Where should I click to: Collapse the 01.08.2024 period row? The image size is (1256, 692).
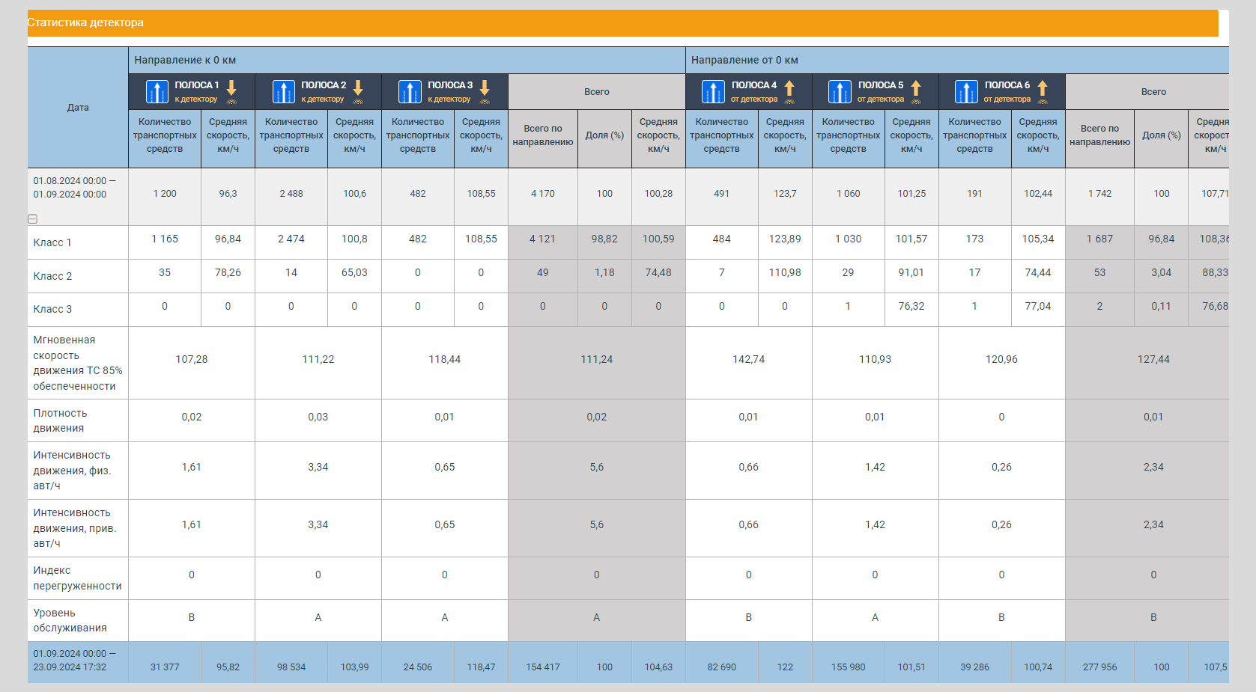[32, 219]
